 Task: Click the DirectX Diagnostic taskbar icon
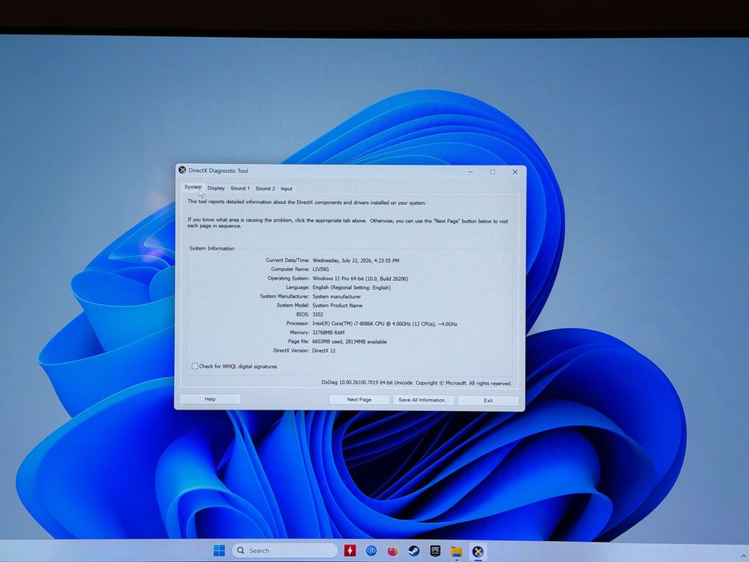(478, 552)
